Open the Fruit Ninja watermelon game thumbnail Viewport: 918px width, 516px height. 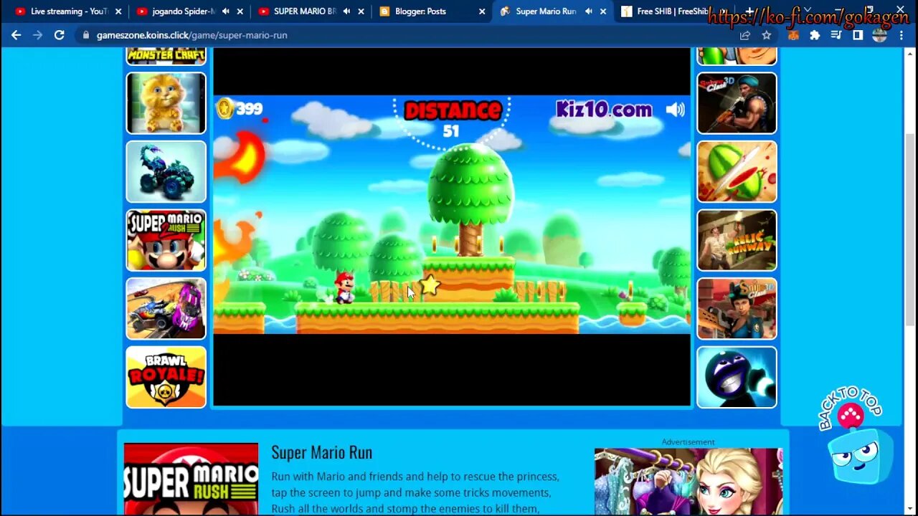(x=737, y=171)
